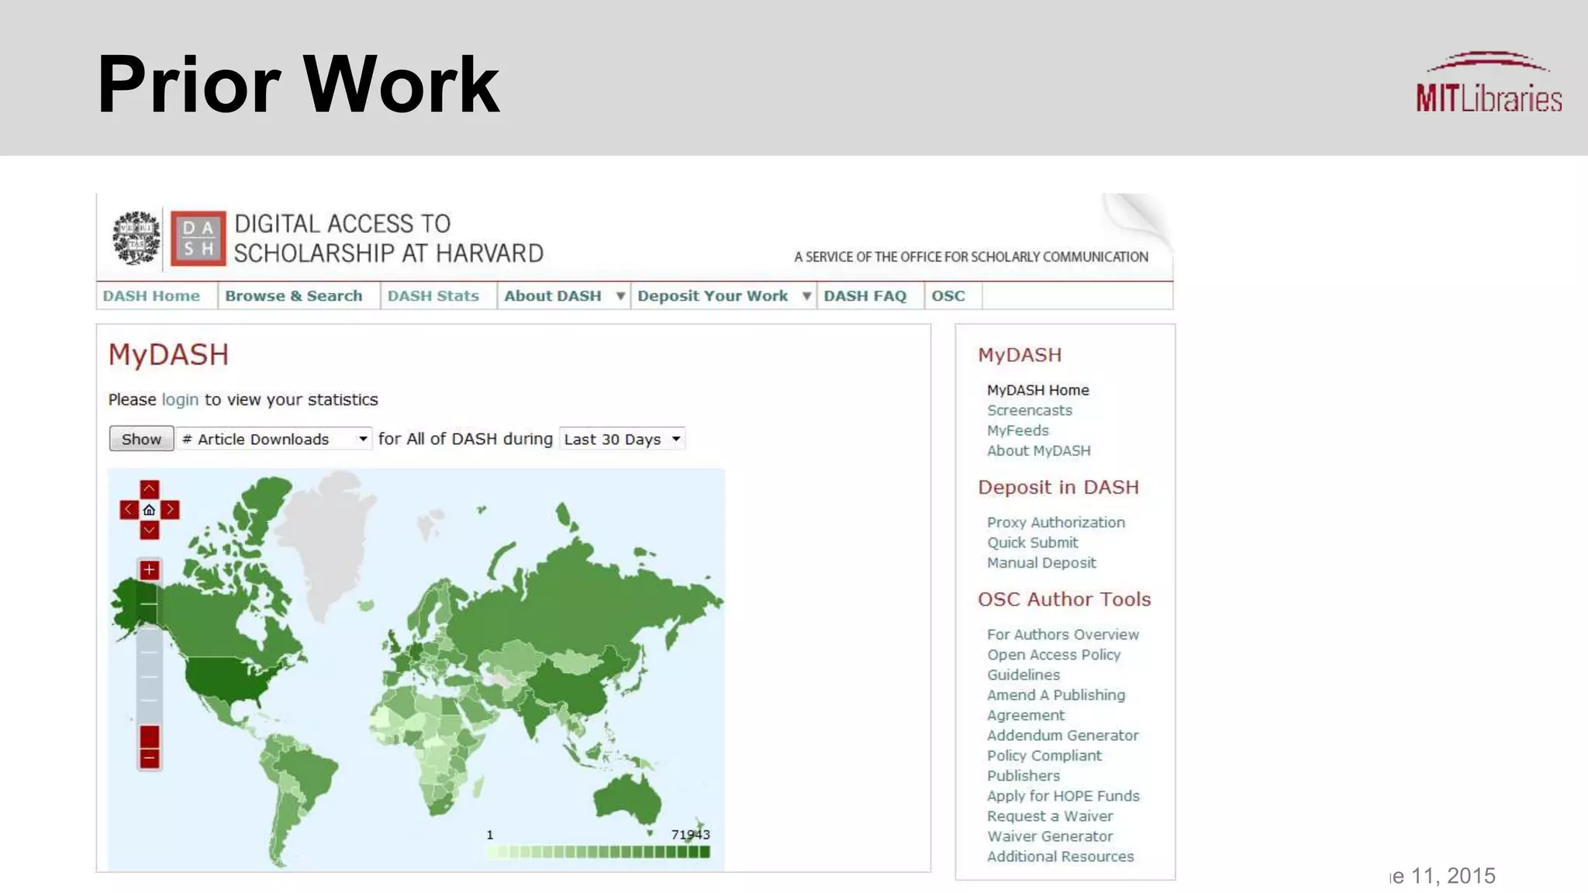The image size is (1588, 893).
Task: Click Australia on the map
Action: point(627,798)
